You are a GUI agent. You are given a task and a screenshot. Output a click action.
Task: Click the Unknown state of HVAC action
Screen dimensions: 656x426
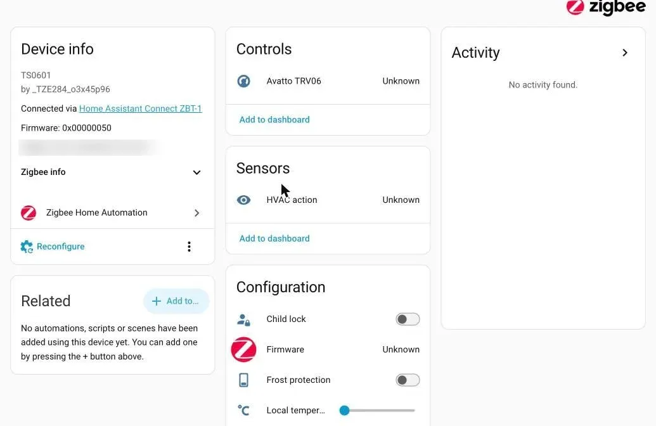point(401,200)
